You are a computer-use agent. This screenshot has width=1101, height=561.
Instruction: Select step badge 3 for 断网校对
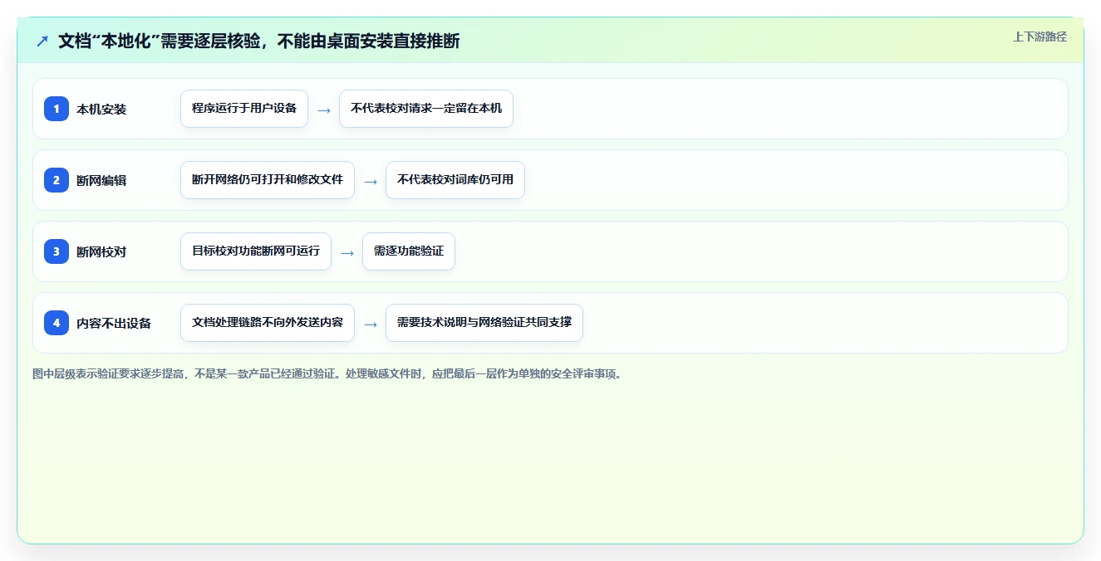pos(57,251)
